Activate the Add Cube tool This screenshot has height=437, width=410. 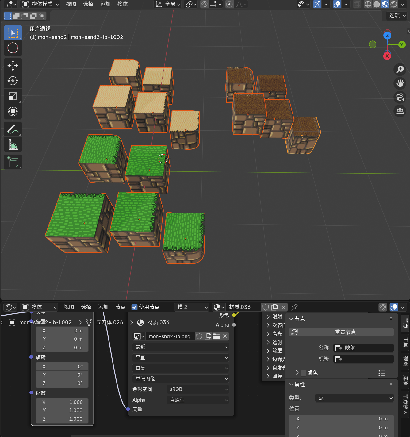13,162
